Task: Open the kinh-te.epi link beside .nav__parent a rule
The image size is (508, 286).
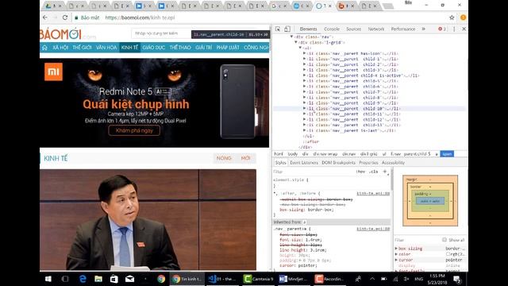Action: (x=373, y=229)
